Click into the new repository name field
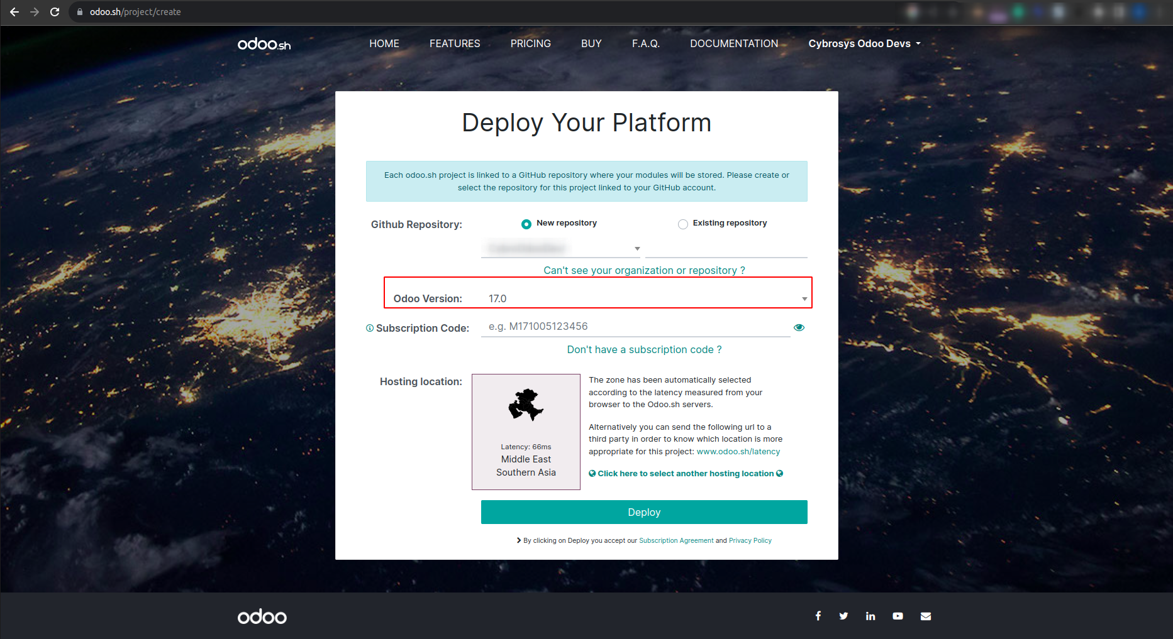The image size is (1173, 639). click(x=726, y=249)
